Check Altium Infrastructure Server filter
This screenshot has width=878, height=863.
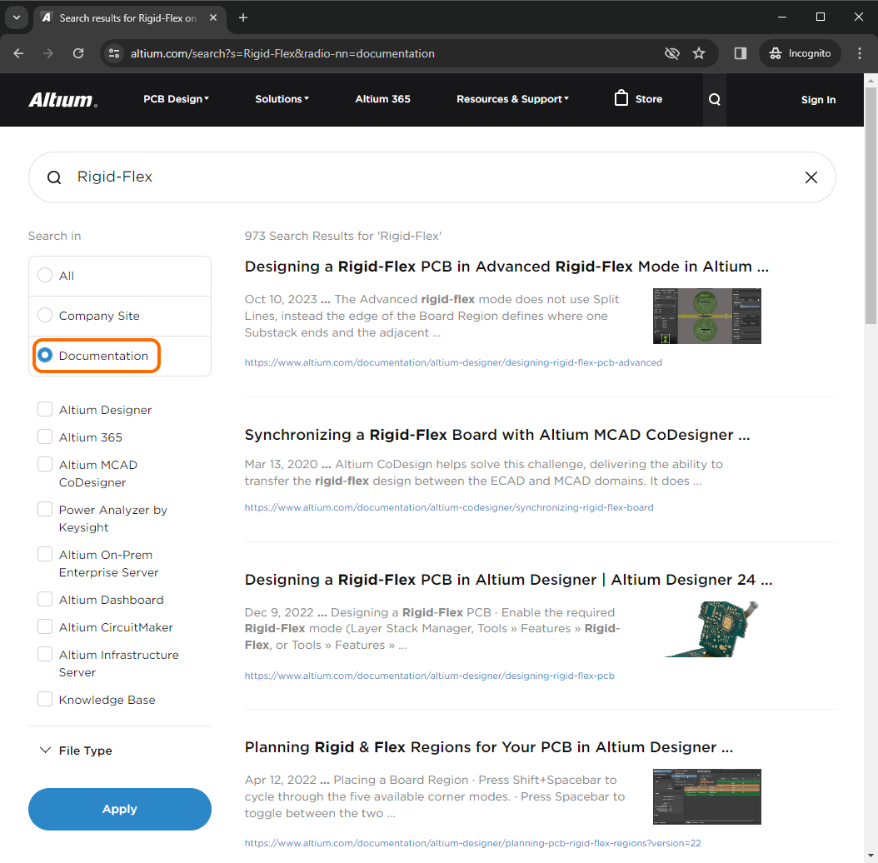click(x=45, y=654)
